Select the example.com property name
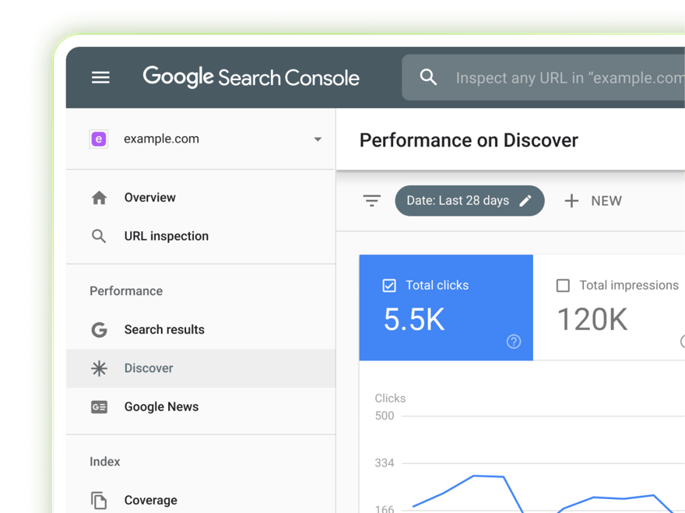 pyautogui.click(x=161, y=139)
